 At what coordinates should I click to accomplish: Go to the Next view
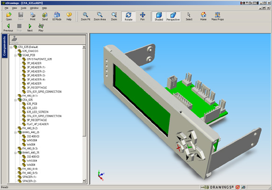[30, 27]
